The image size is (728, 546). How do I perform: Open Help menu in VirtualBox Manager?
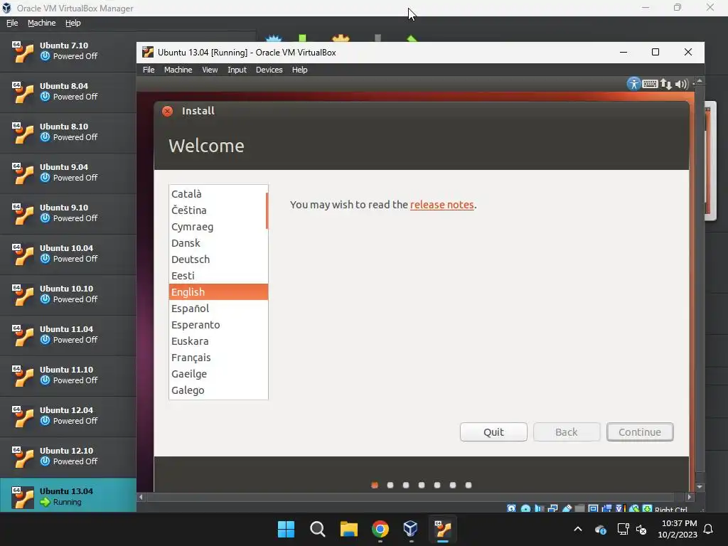[73, 23]
